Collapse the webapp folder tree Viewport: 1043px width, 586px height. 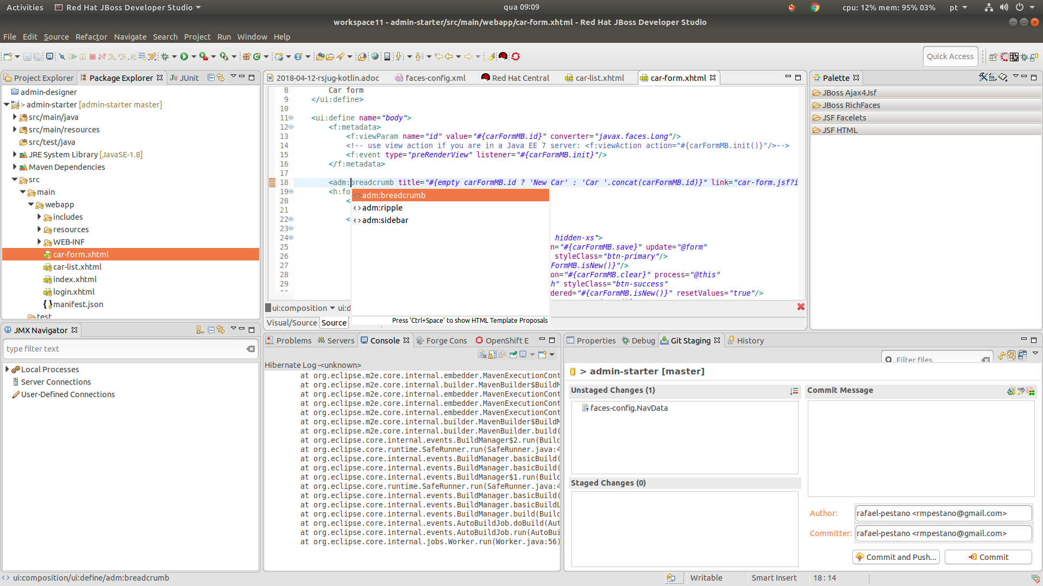click(31, 205)
